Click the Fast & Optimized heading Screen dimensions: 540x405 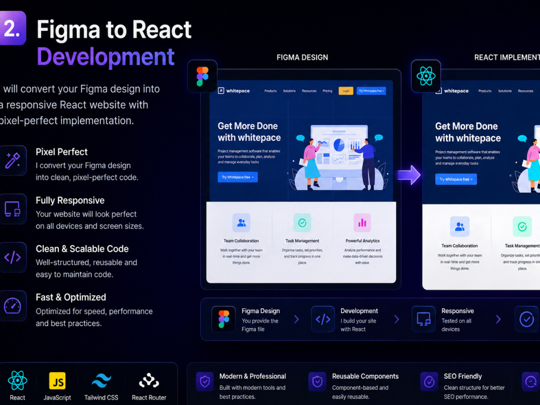point(71,297)
